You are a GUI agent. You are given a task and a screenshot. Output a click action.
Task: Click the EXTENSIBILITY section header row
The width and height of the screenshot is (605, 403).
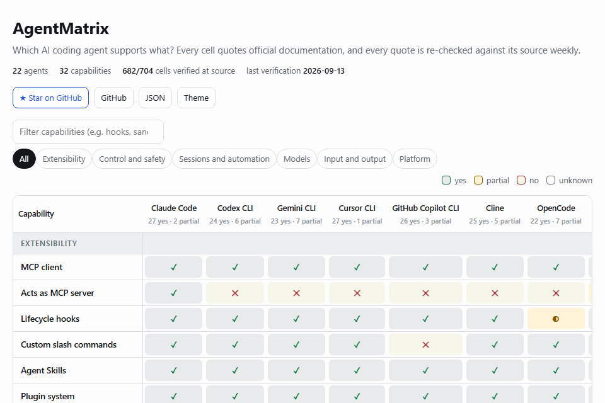click(302, 243)
